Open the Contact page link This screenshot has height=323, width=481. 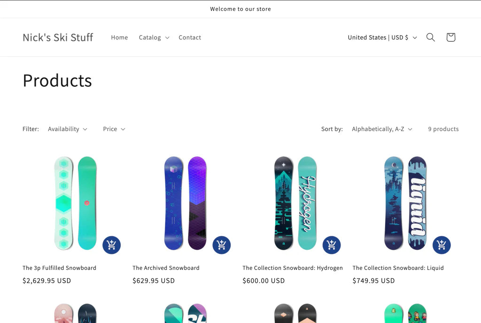coord(190,38)
